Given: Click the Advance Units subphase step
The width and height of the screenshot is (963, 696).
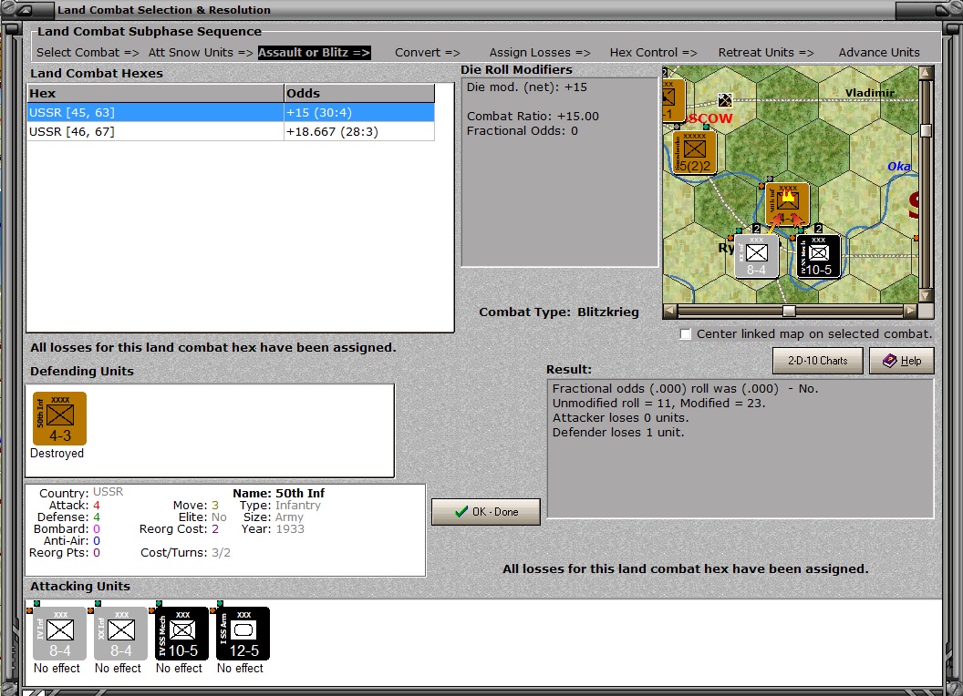Looking at the screenshot, I should 879,53.
